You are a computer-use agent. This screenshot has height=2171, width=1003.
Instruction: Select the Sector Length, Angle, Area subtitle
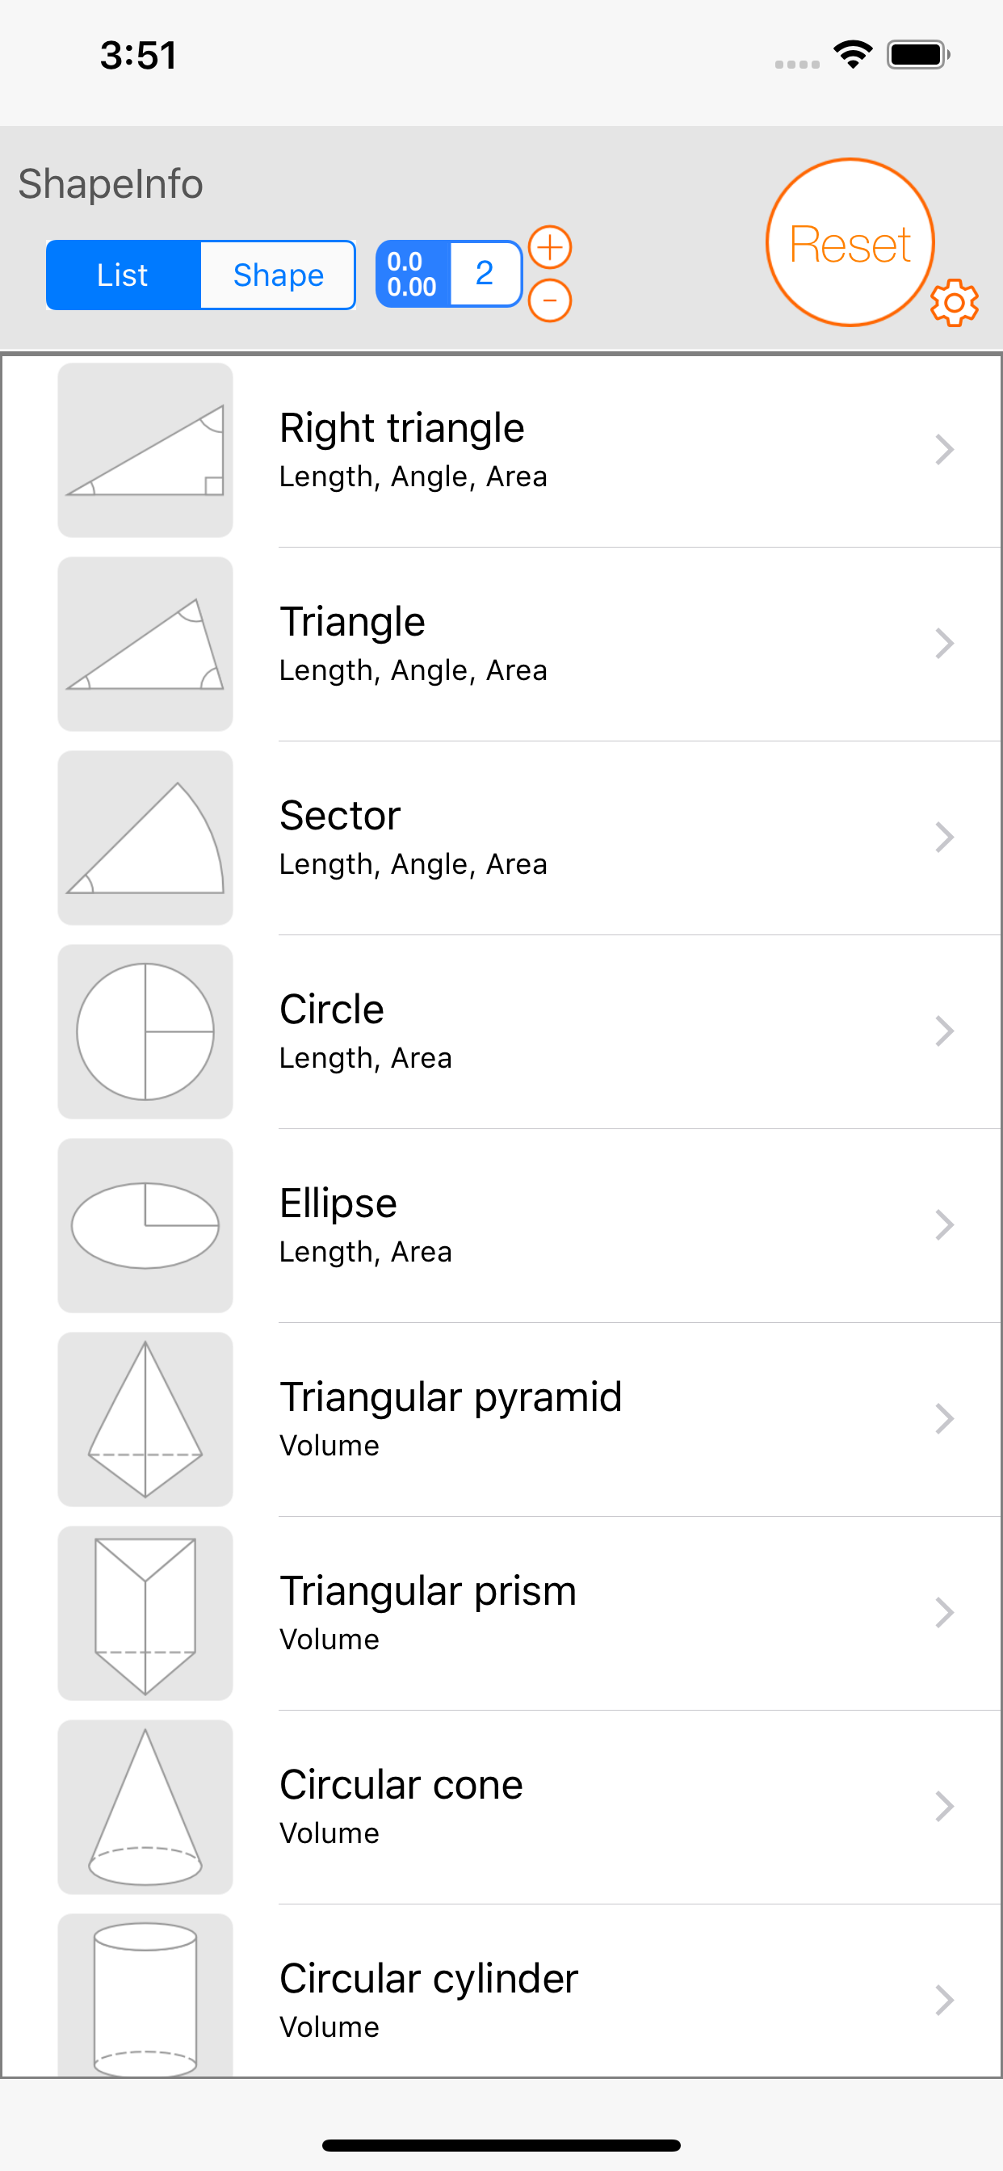413,865
